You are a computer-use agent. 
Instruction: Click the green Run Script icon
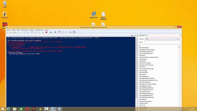[40, 32]
